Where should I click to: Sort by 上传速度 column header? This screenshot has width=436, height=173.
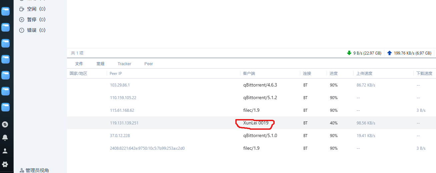coord(364,73)
